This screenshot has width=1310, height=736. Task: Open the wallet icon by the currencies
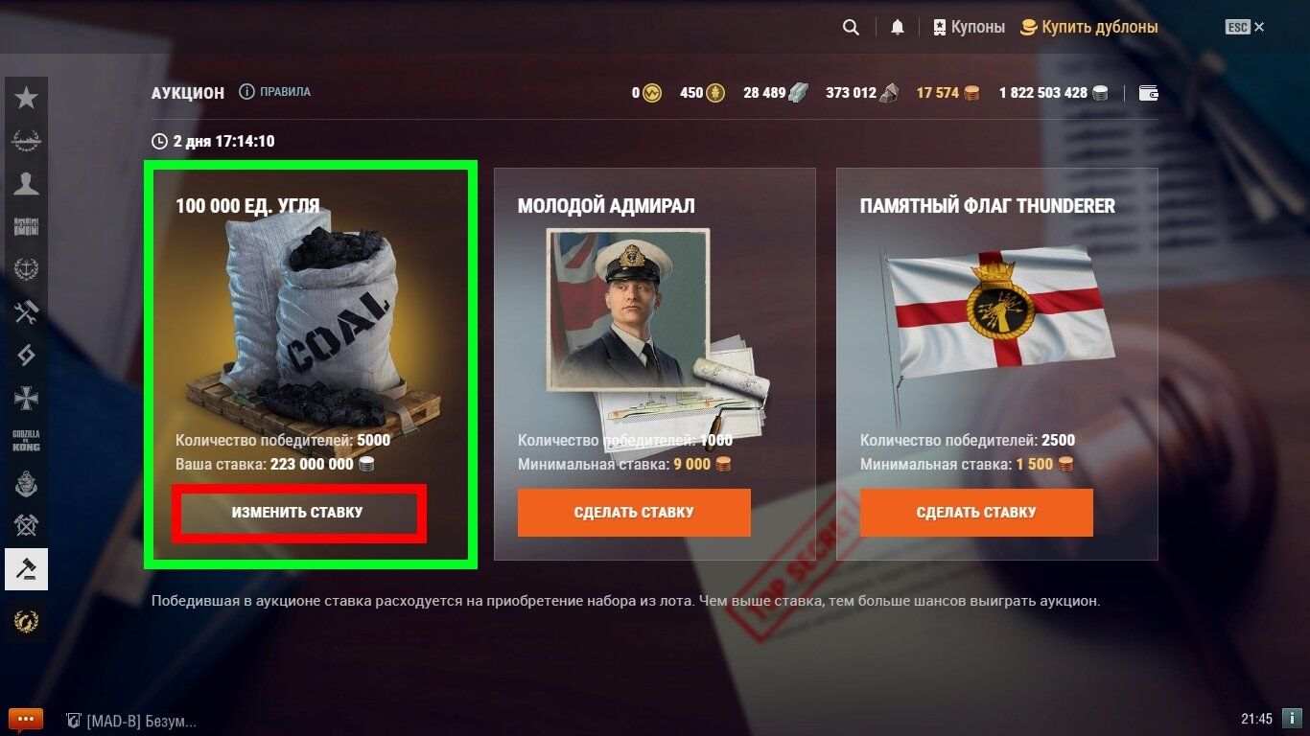click(x=1148, y=93)
